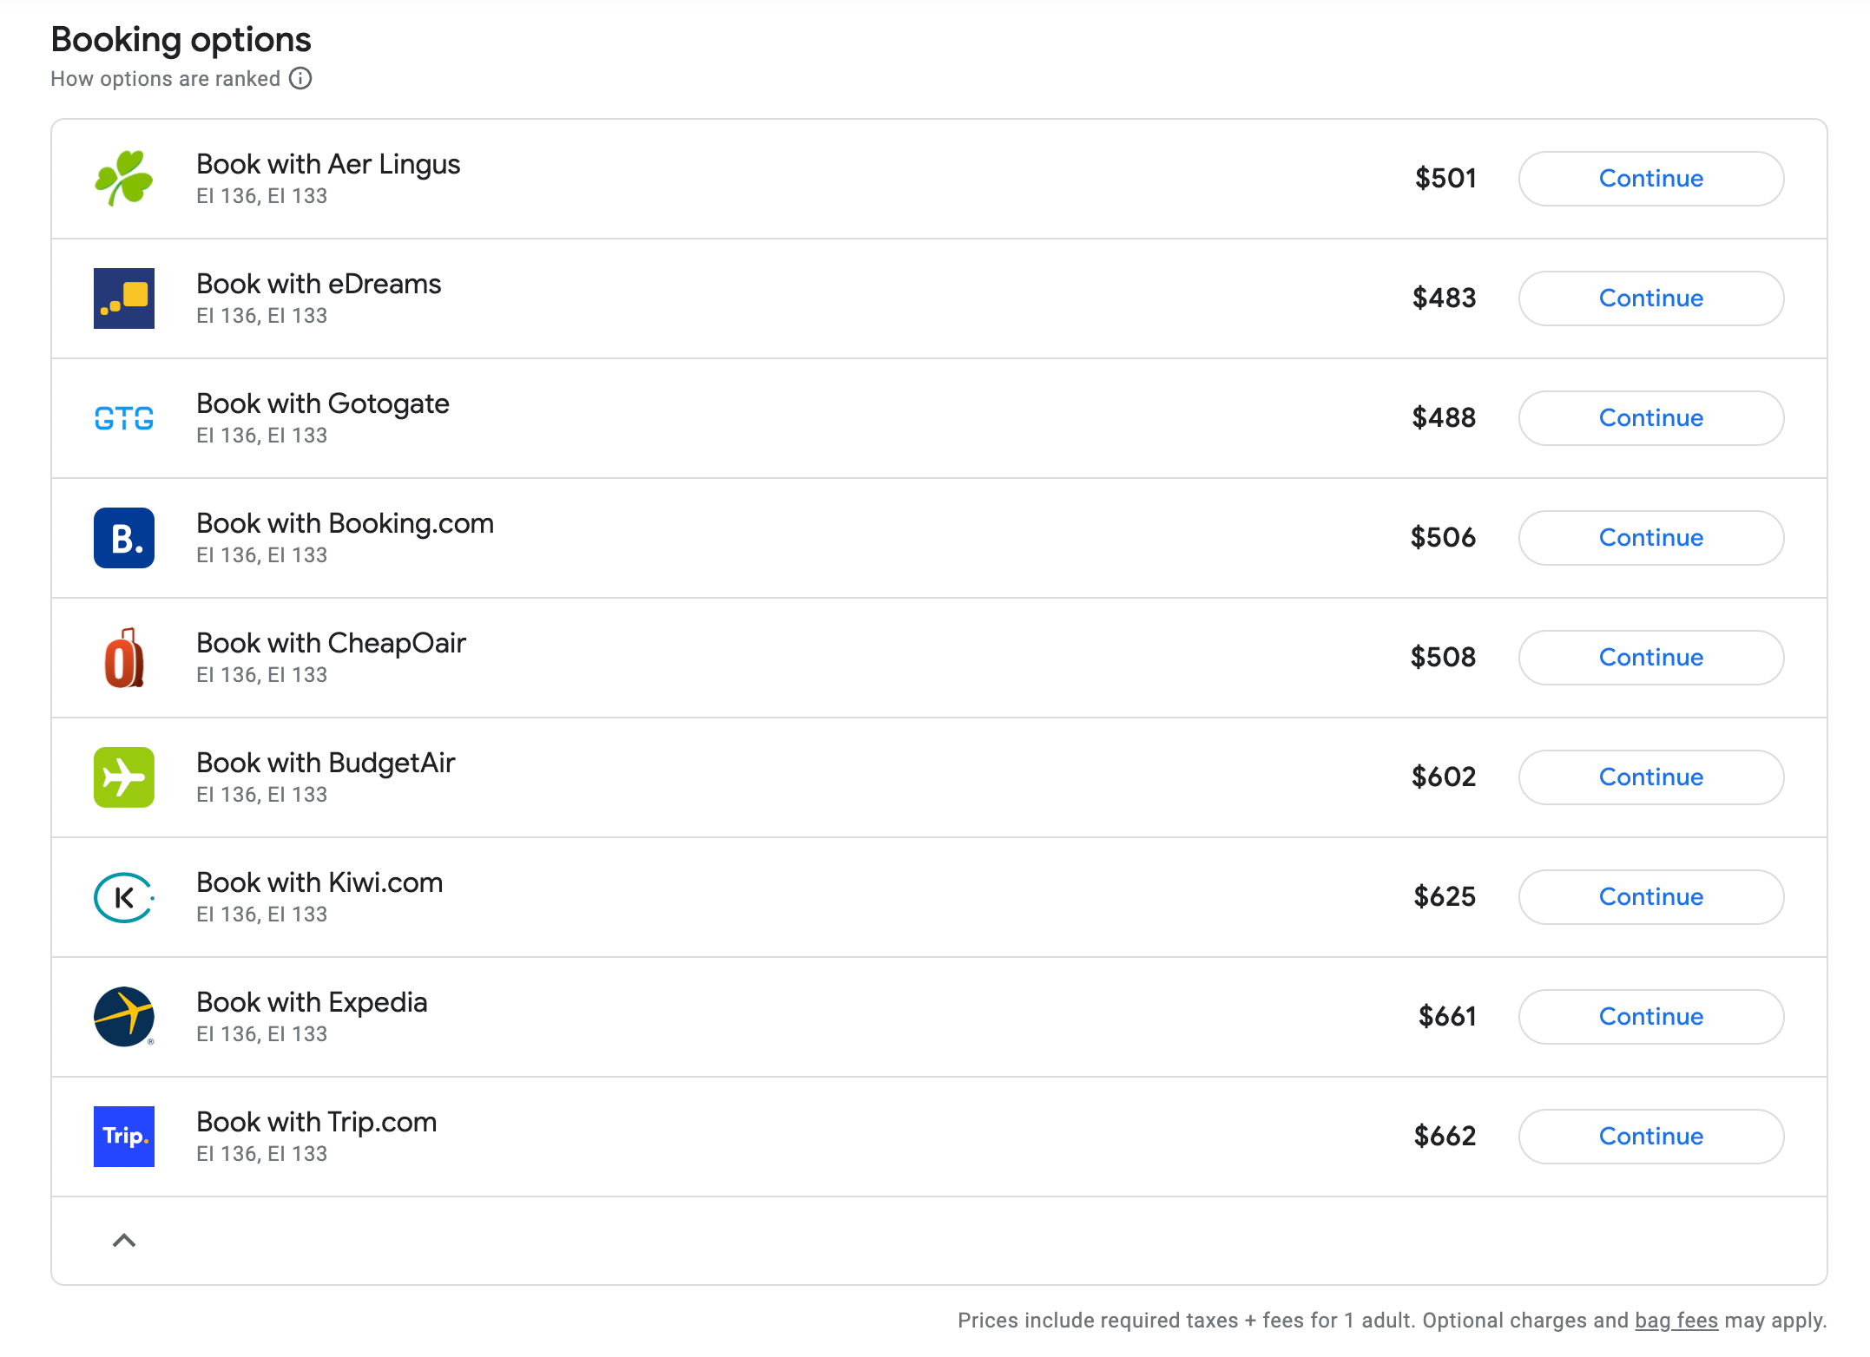Click the Kiwi.com K logo
1870x1357 pixels.
[x=124, y=897]
